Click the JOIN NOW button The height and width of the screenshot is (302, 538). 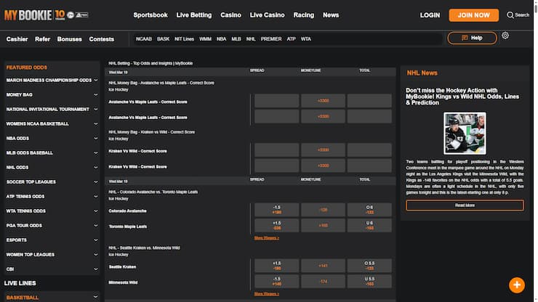[473, 15]
